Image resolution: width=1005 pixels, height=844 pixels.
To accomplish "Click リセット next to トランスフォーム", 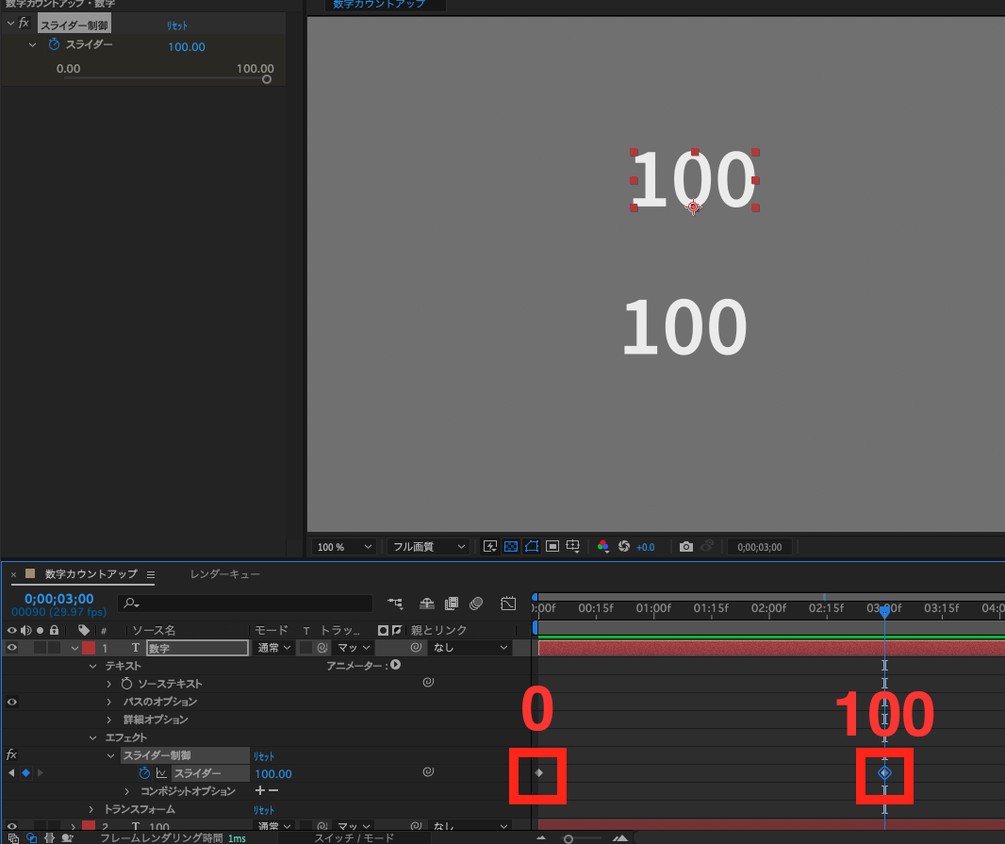I will click(x=263, y=808).
